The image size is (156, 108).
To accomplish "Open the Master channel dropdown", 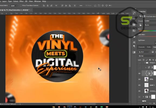I will click(x=150, y=25).
